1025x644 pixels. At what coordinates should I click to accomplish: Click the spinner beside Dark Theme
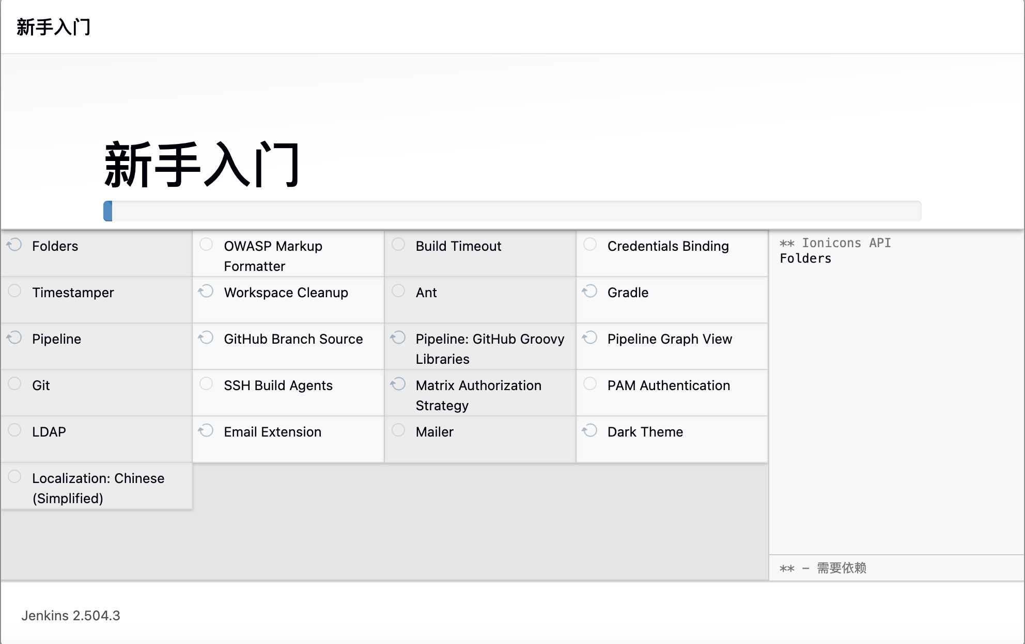(x=590, y=430)
